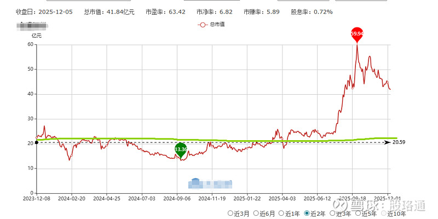The width and height of the screenshot is (438, 219).
Task: Click the 总市值: 41.84亿元 value
Action: click(109, 12)
